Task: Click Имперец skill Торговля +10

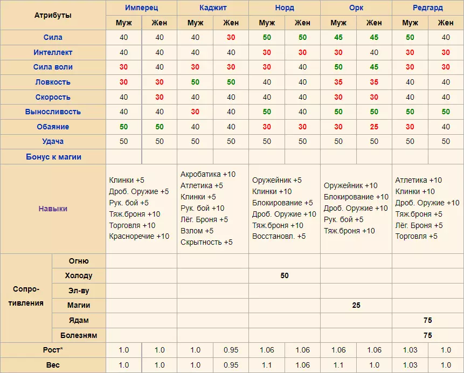Action: pyautogui.click(x=132, y=225)
